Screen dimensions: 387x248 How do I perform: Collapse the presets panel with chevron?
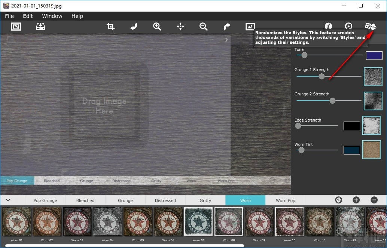(x=8, y=200)
